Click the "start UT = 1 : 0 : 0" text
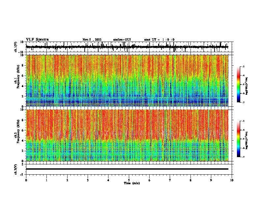This screenshot has height=202, width=261. coord(159,40)
